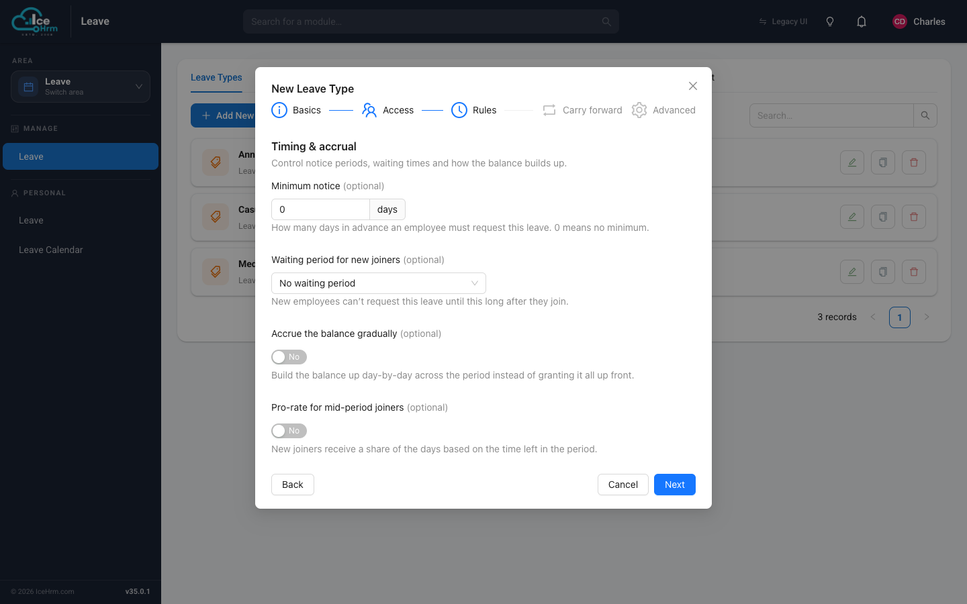Open Leave Calendar in sidebar
Image resolution: width=967 pixels, height=604 pixels.
tap(51, 250)
